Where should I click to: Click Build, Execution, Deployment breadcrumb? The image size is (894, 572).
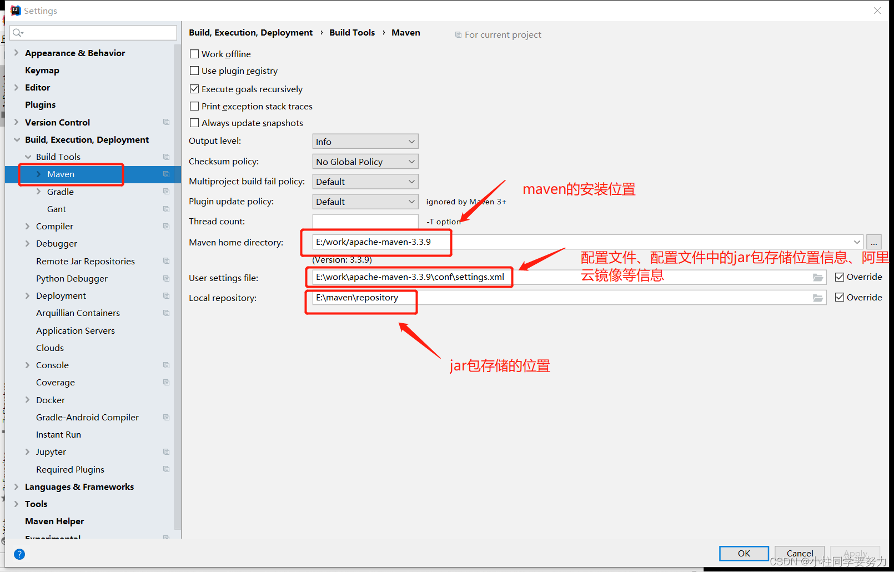(x=250, y=33)
